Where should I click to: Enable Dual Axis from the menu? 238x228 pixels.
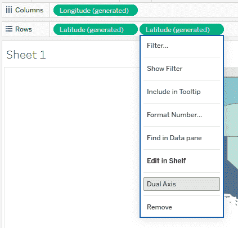[182, 184]
